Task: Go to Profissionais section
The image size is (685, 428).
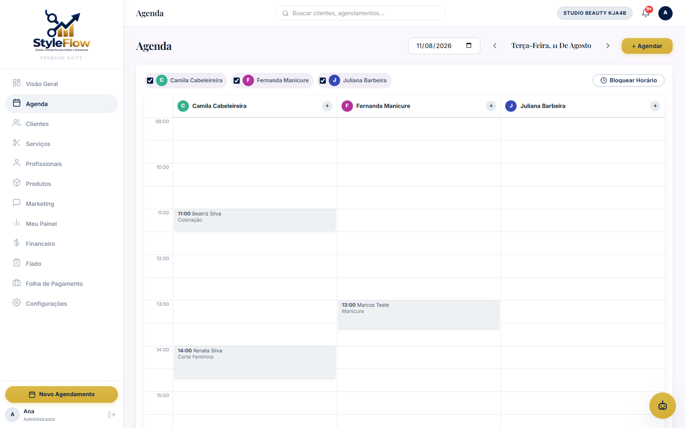Action: (61, 164)
